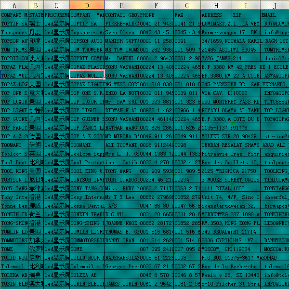Click the STATE header cell

pyautogui.click(x=36, y=15)
